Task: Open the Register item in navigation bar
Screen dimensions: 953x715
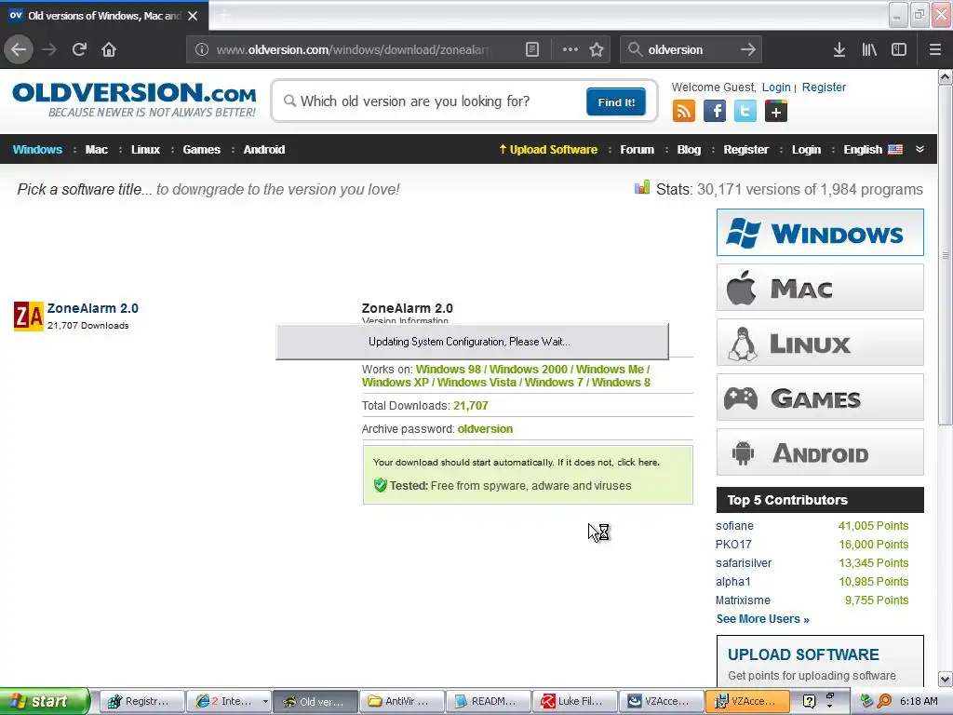Action: click(x=745, y=150)
